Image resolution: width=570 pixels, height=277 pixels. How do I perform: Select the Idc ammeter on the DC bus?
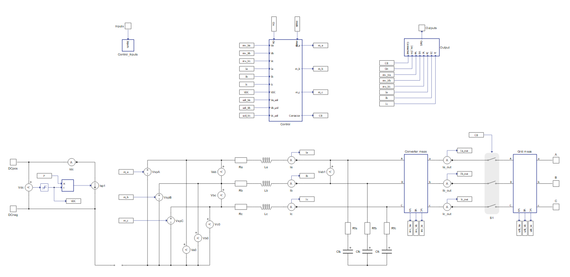click(x=72, y=162)
